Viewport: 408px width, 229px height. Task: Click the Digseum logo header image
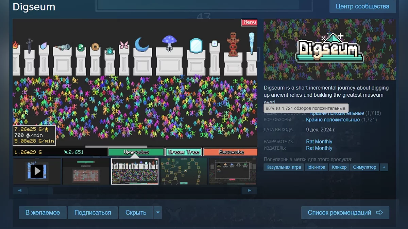pyautogui.click(x=329, y=49)
